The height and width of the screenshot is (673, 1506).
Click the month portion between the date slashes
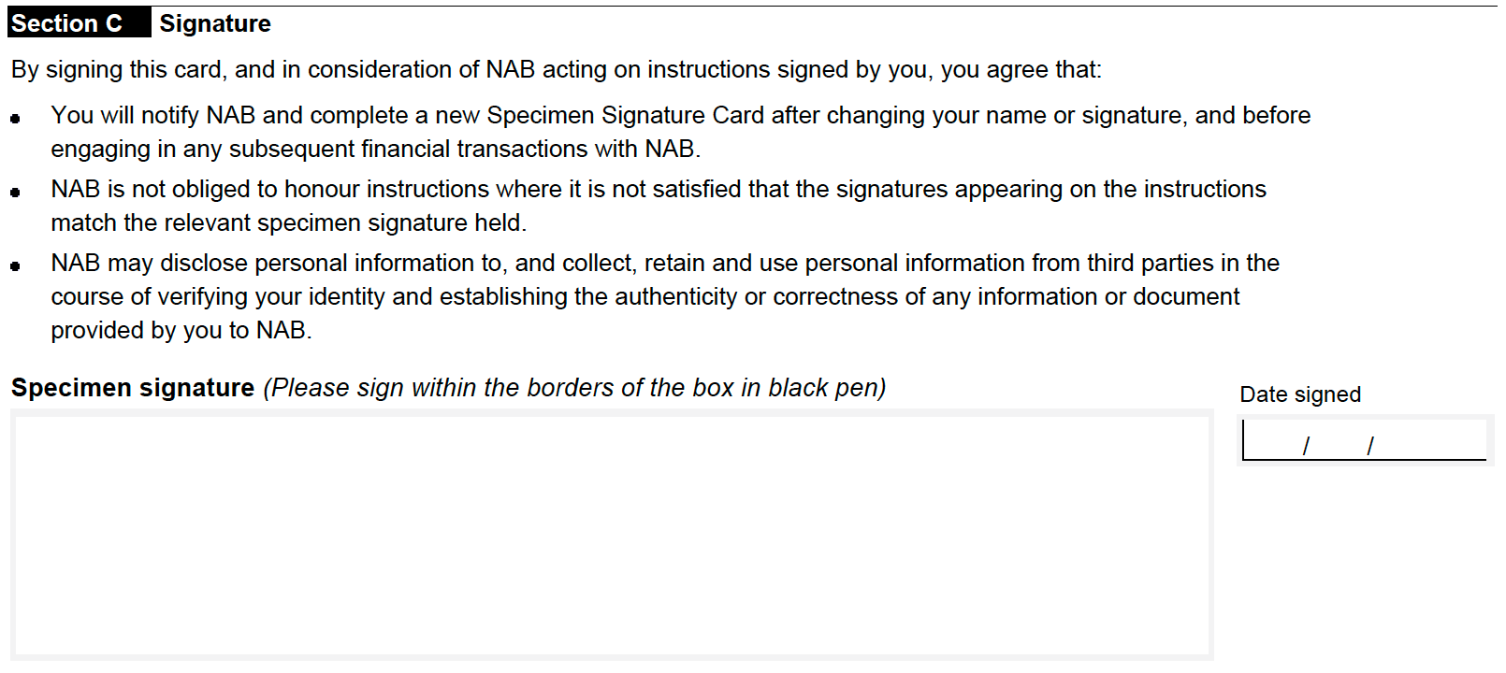1338,441
